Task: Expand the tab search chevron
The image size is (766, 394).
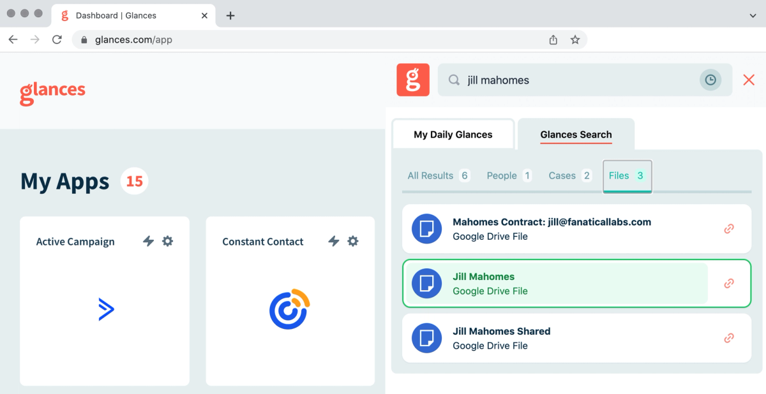Action: 753,15
